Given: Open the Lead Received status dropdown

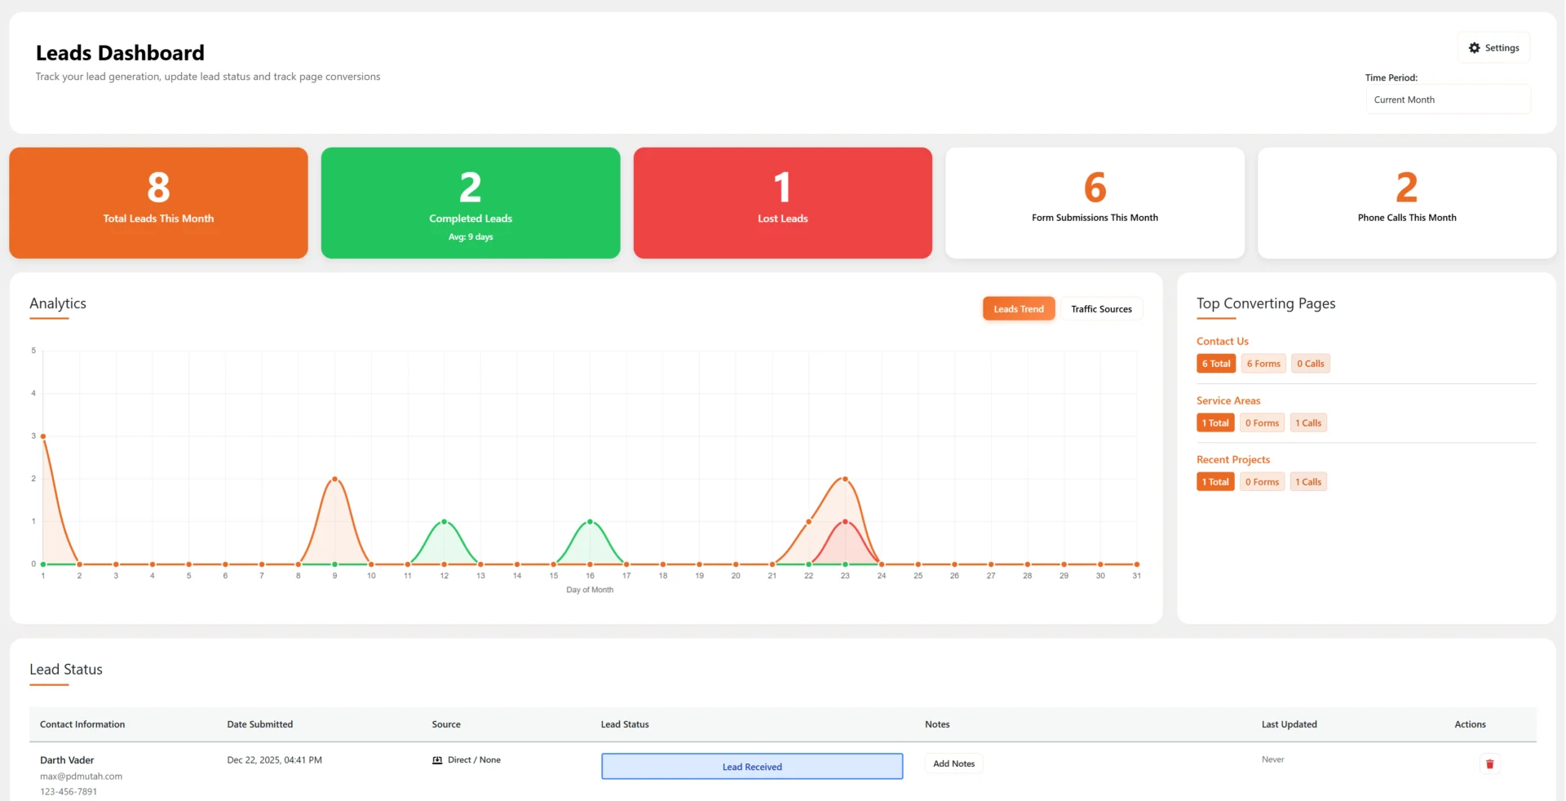Looking at the screenshot, I should 751,767.
